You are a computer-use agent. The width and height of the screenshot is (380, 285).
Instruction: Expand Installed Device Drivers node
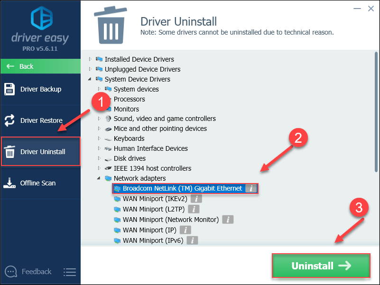[x=90, y=59]
